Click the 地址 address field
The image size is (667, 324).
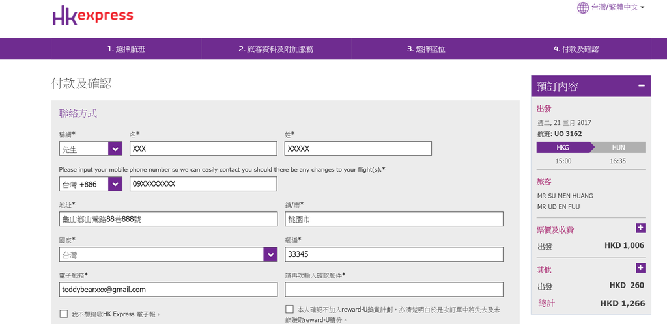coord(168,219)
